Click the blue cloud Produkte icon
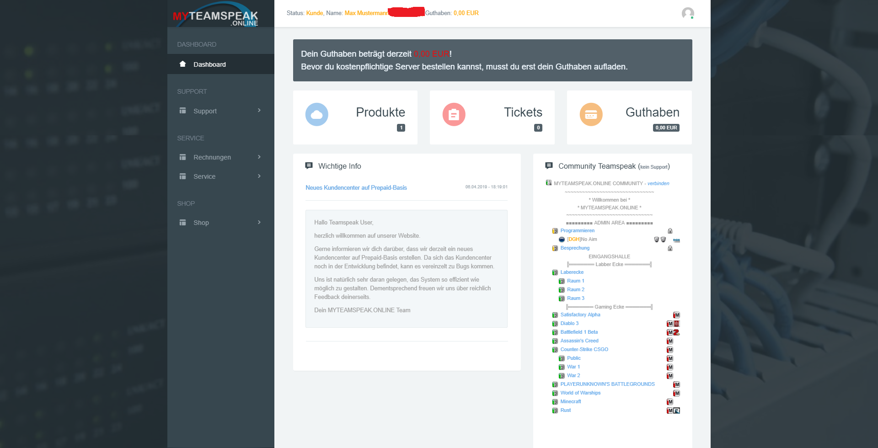Image resolution: width=878 pixels, height=448 pixels. coord(316,115)
